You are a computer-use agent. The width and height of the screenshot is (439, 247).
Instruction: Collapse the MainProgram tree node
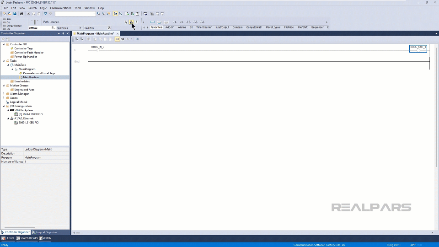(12, 69)
